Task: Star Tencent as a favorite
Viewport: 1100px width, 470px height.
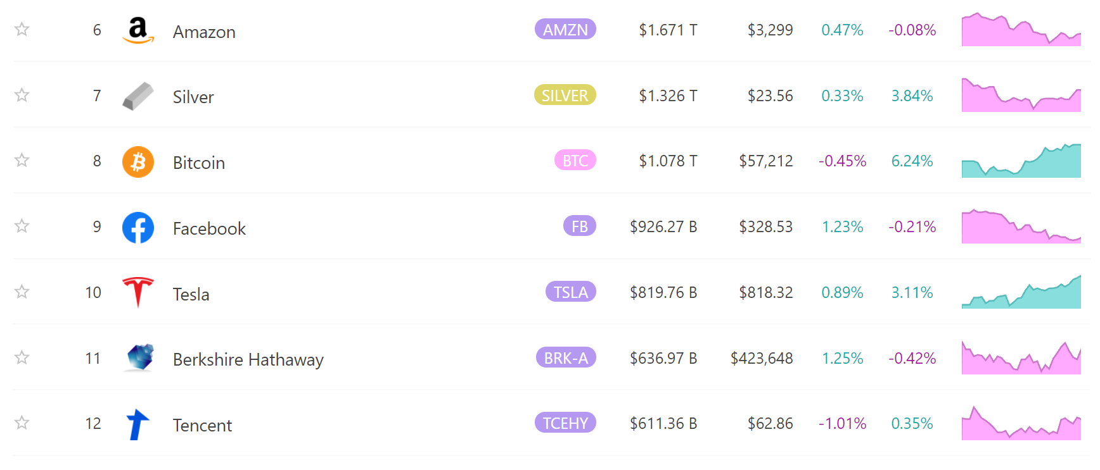Action: 22,423
